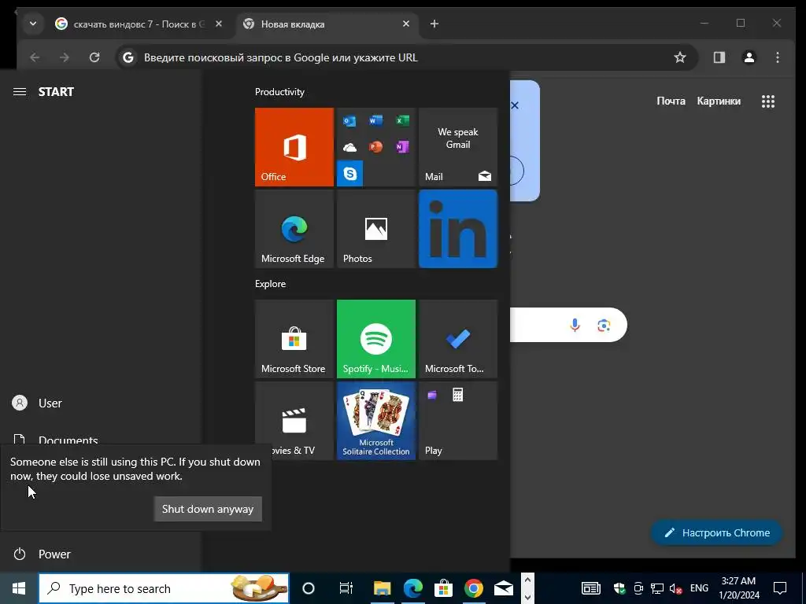Image resolution: width=806 pixels, height=604 pixels.
Task: Switch the ENG input language indicator
Action: pos(699,588)
